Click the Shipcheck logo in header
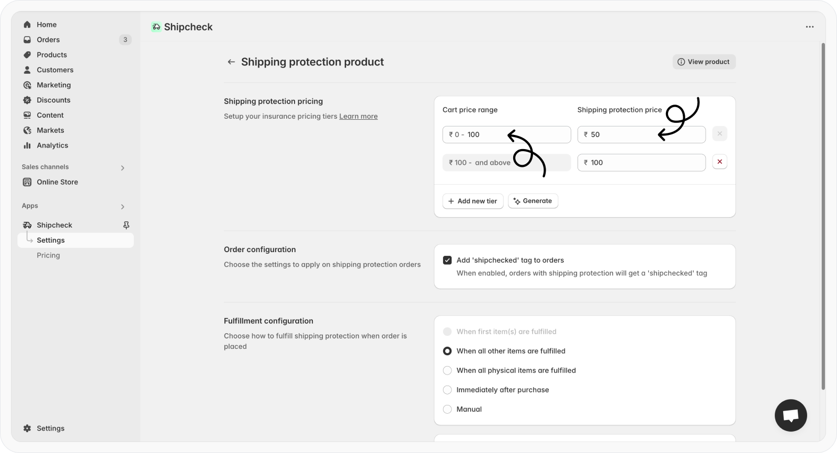 [x=156, y=27]
